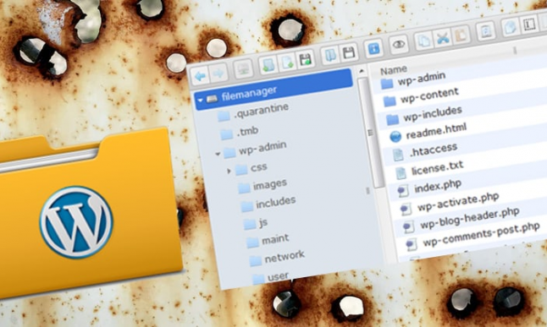Click the copy files icon
Image resolution: width=547 pixels, height=327 pixels.
tap(424, 41)
